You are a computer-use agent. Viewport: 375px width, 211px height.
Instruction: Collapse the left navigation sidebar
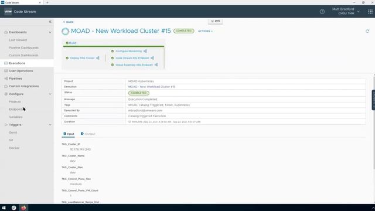point(50,22)
